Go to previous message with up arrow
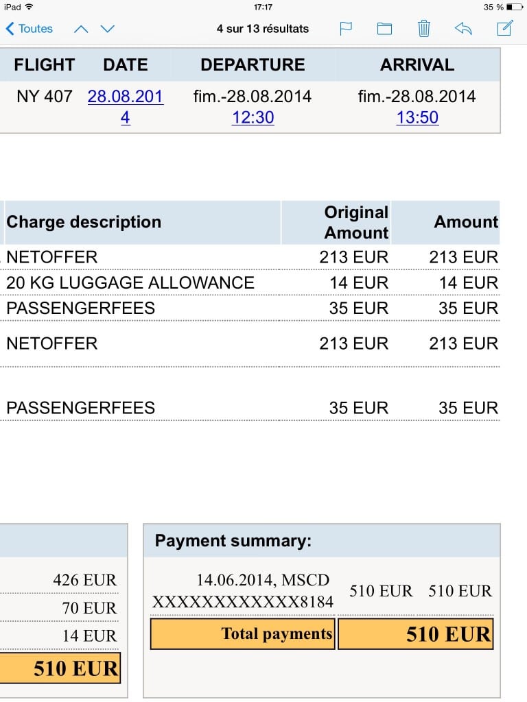The width and height of the screenshot is (527, 702). 81,29
